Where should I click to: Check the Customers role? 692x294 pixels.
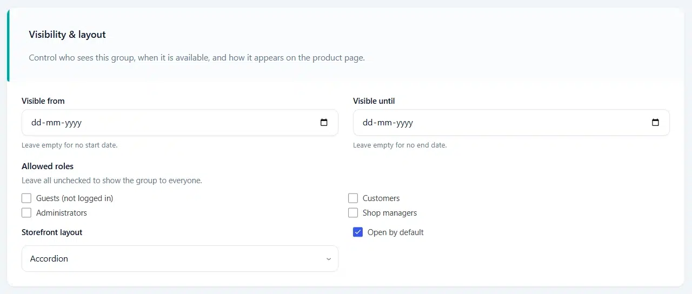tap(353, 198)
